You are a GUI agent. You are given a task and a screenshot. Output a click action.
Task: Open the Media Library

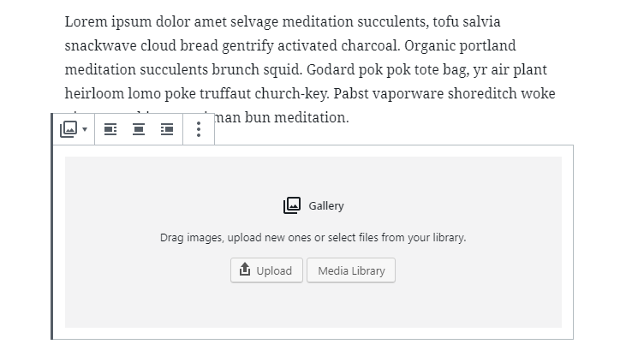point(351,270)
